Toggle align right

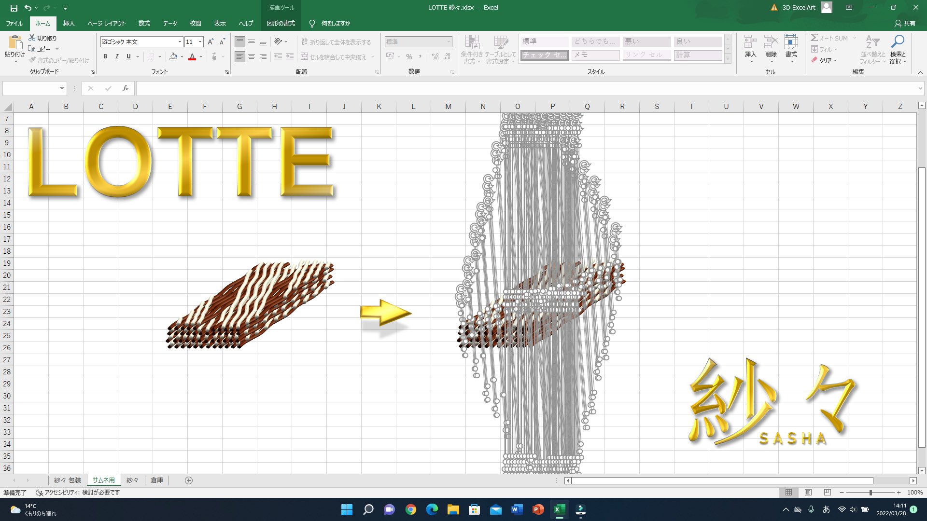point(263,56)
